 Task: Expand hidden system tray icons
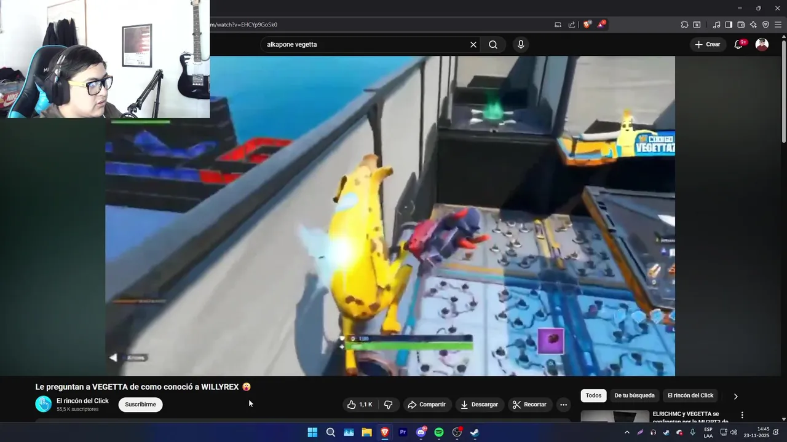tap(627, 432)
